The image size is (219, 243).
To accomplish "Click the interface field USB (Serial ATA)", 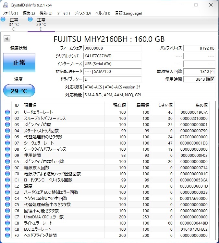I will pyautogui.click(x=112, y=64).
